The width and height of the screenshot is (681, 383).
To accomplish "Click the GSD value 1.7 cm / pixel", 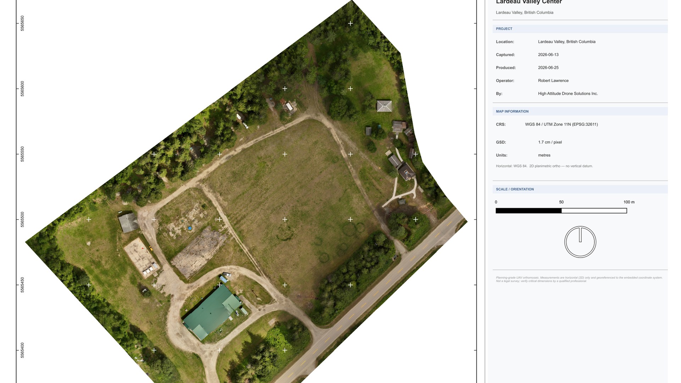I will 550,142.
